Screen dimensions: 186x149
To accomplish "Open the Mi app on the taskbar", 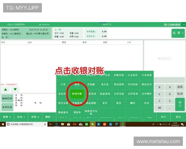I will (74, 124).
